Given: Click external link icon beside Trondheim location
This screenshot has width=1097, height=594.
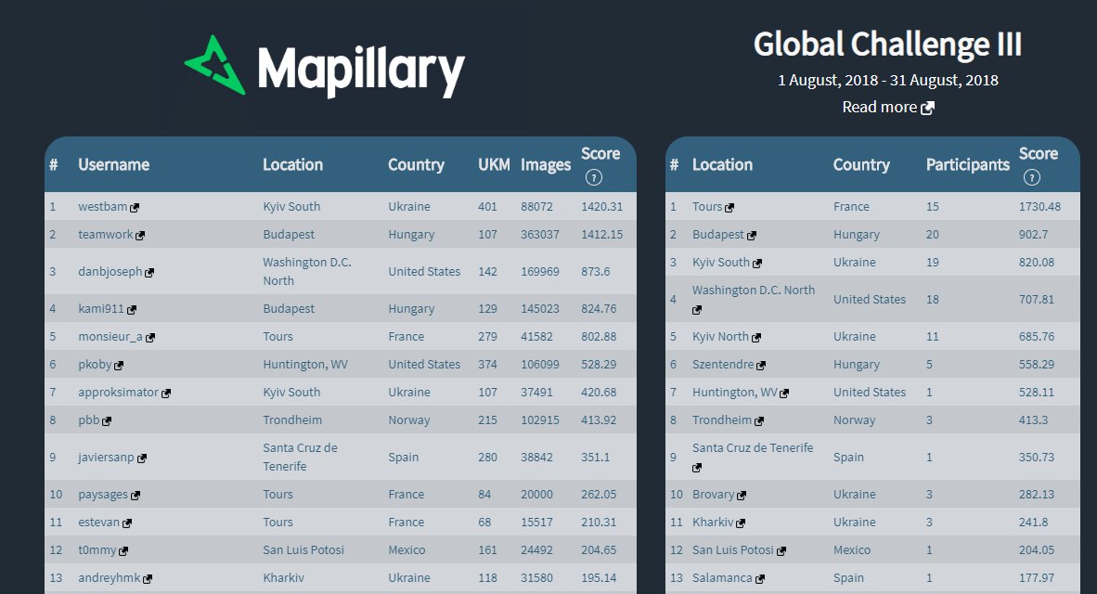Looking at the screenshot, I should coord(758,422).
